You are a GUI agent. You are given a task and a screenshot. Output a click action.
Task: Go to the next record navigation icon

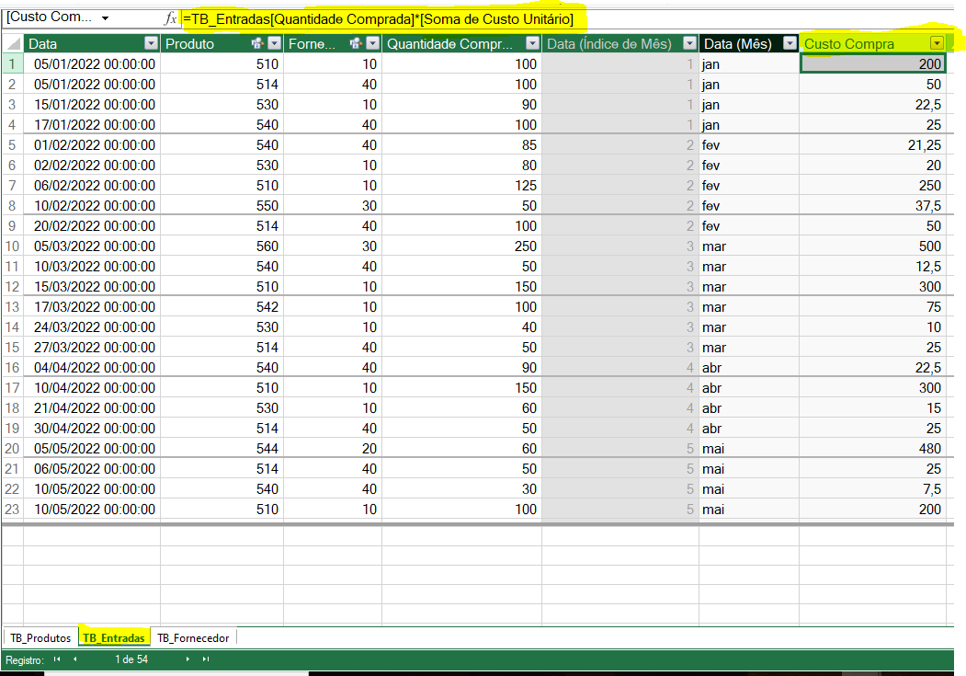[x=188, y=659]
